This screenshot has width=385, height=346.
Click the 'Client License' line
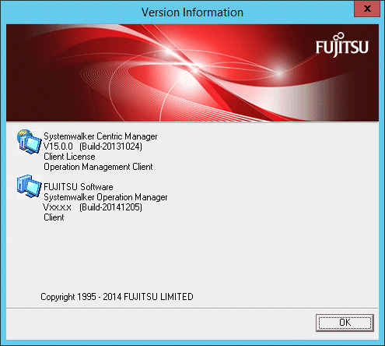[69, 157]
